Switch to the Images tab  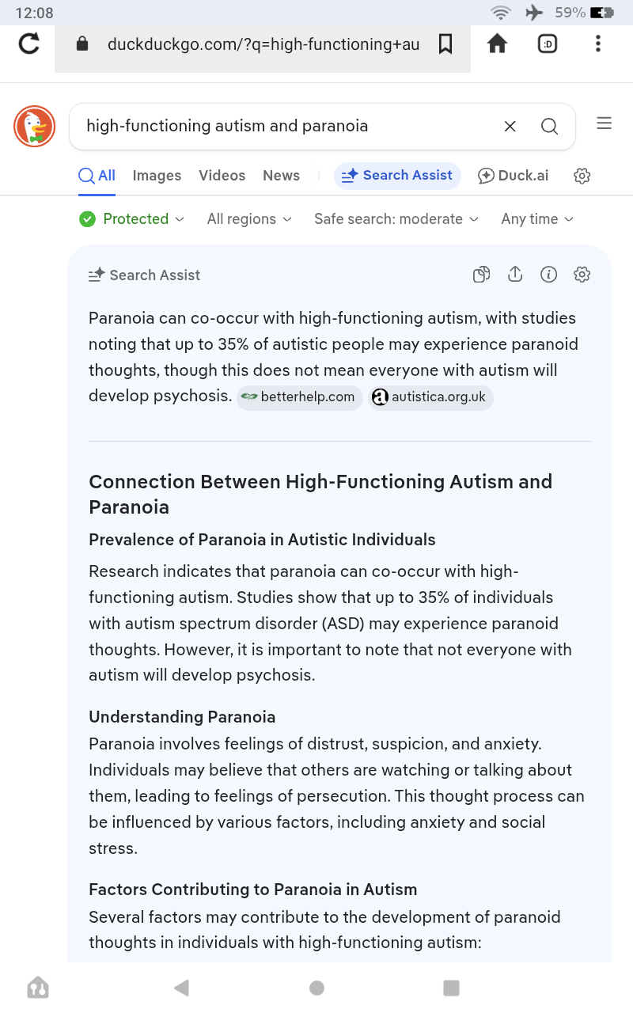pyautogui.click(x=157, y=176)
